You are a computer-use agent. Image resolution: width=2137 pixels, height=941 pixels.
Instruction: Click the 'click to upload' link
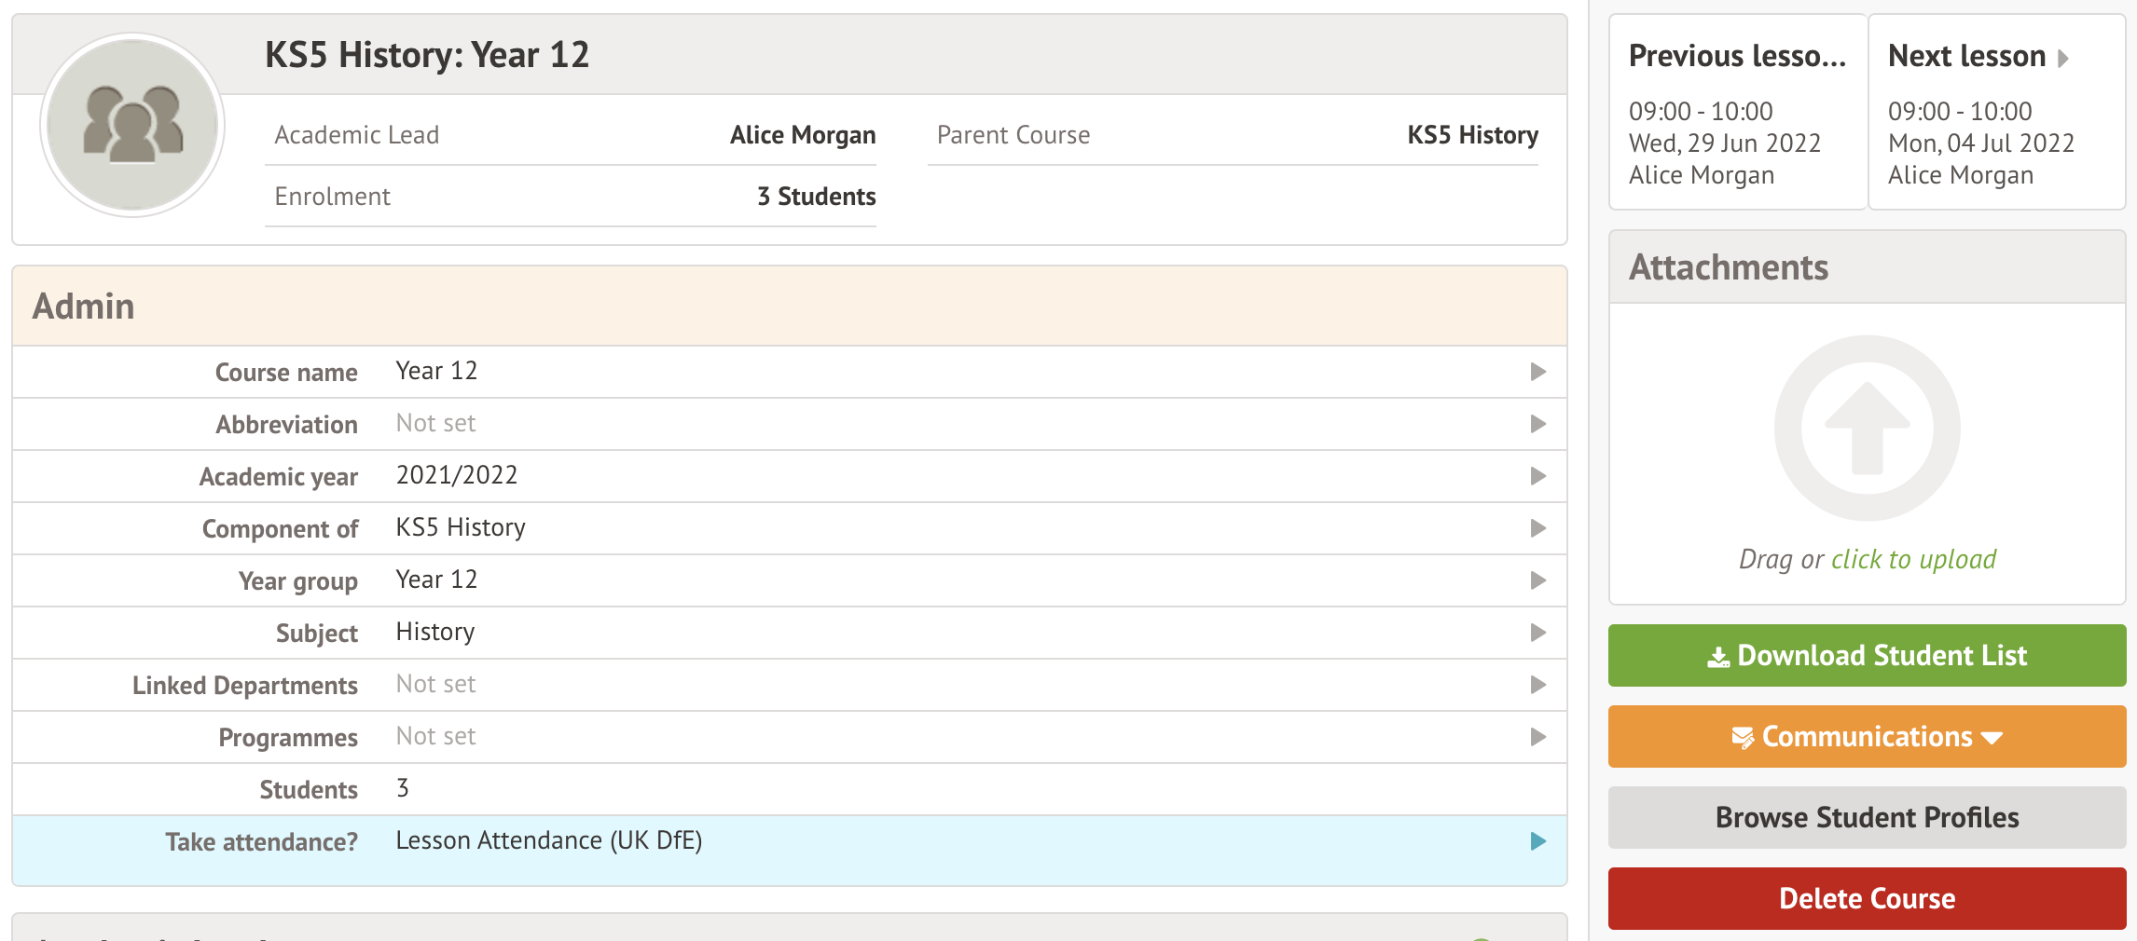pyautogui.click(x=1913, y=559)
